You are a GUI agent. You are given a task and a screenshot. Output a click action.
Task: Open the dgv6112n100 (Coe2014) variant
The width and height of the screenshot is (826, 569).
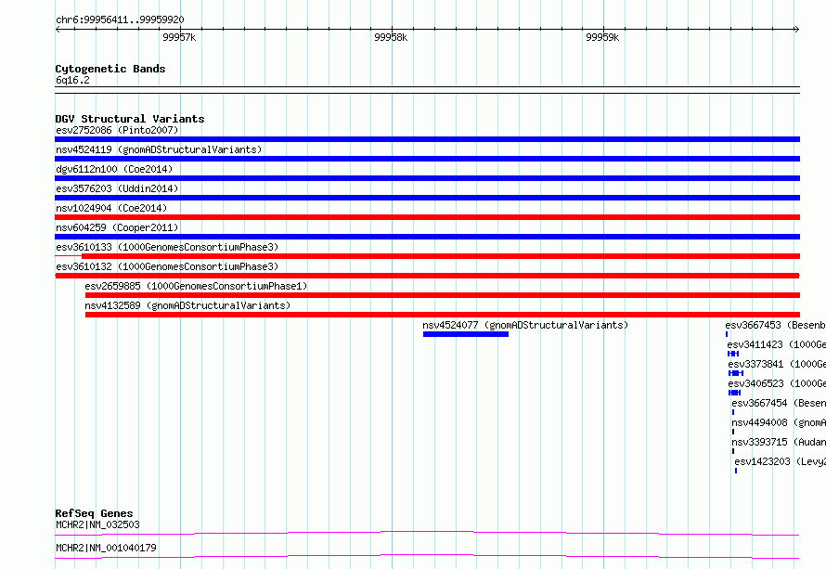pyautogui.click(x=114, y=169)
